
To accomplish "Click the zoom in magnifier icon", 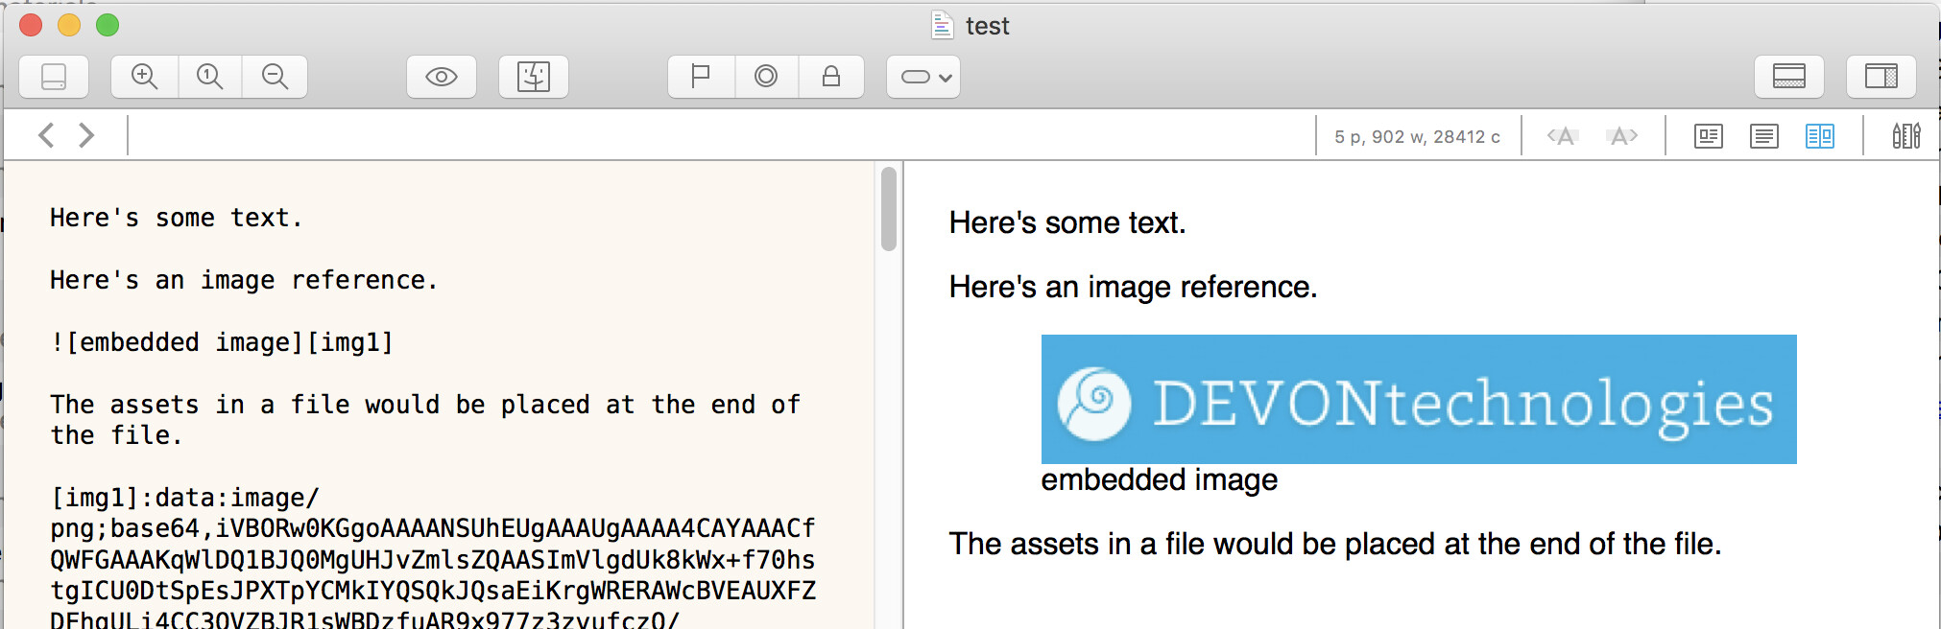I will click(x=145, y=77).
